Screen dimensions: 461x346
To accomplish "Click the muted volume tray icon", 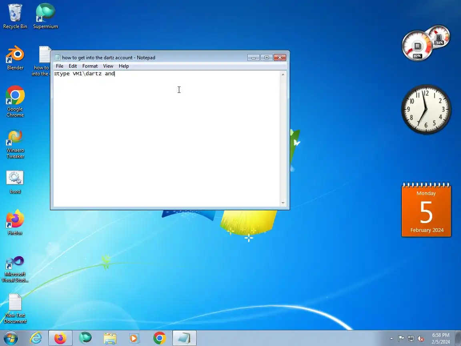I will point(421,338).
